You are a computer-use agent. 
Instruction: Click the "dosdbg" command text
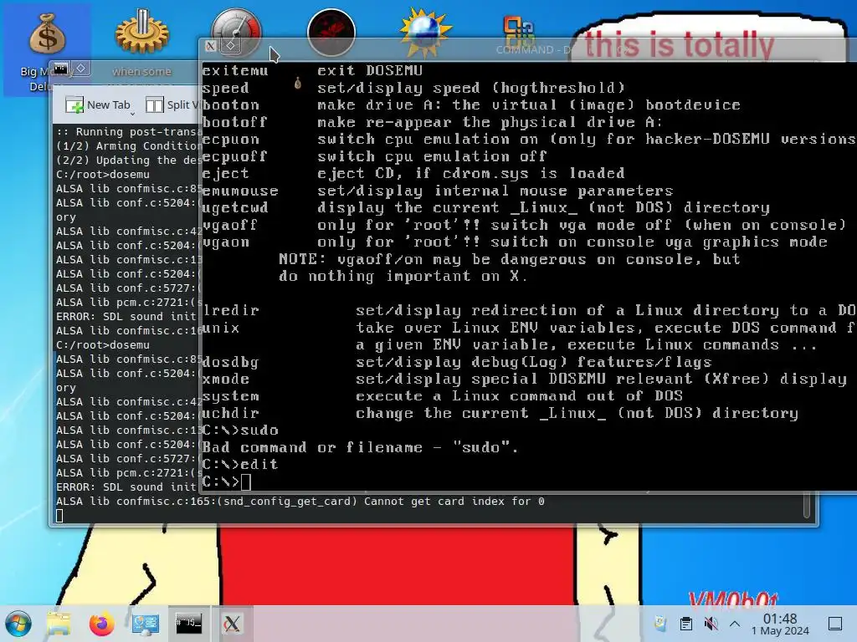tap(230, 362)
